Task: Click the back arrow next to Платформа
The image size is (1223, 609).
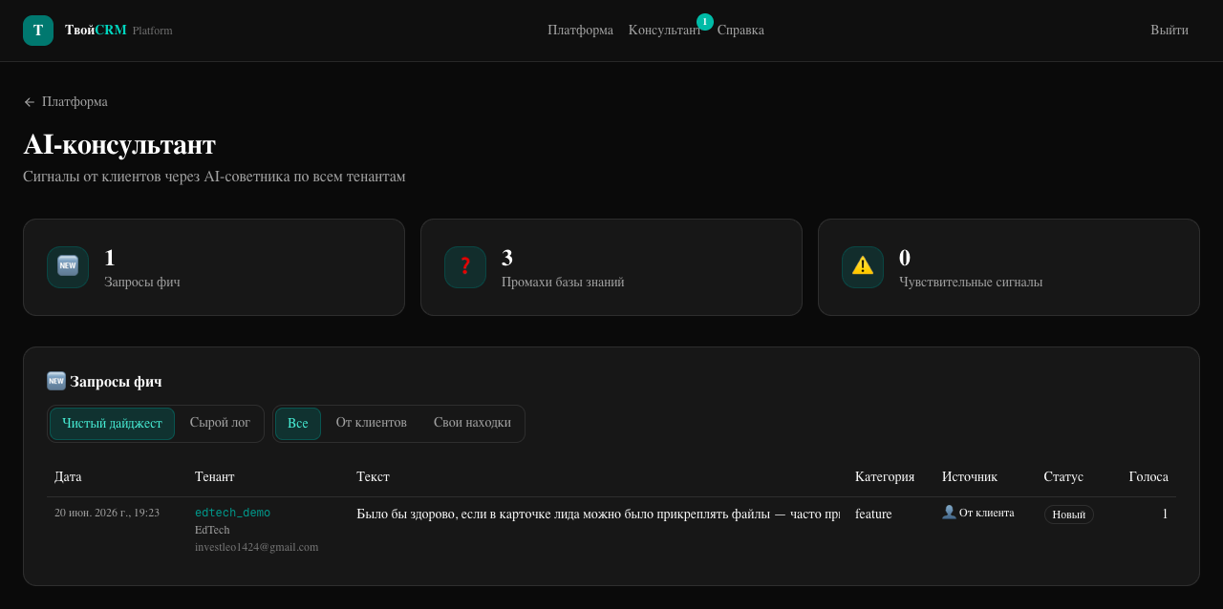Action: (x=30, y=102)
